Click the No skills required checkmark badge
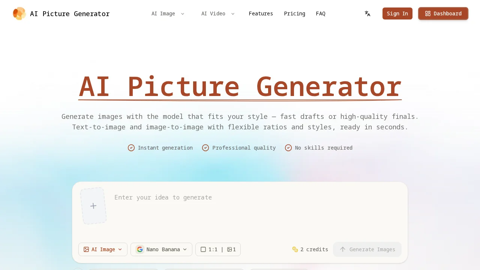Viewport: 480px width, 270px height. [x=288, y=148]
